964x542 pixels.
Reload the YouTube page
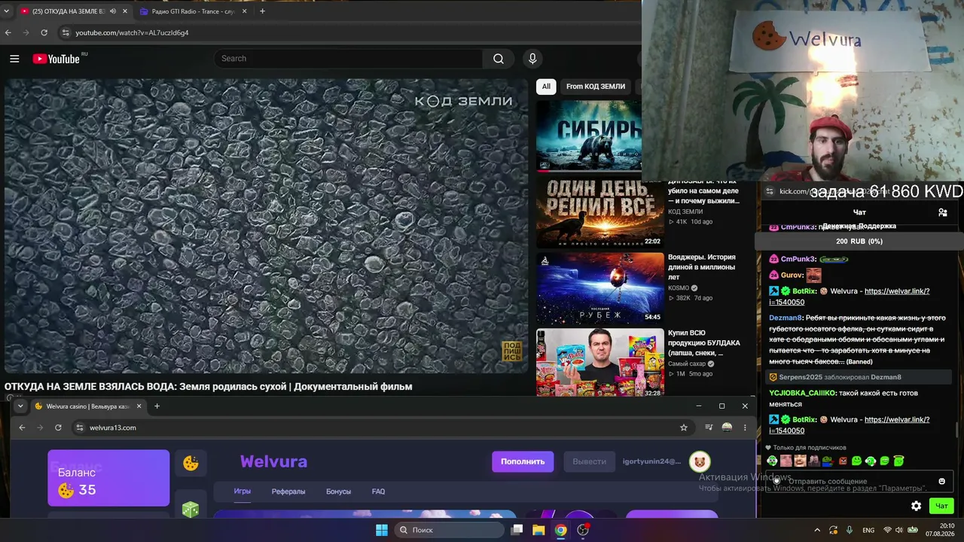point(44,32)
